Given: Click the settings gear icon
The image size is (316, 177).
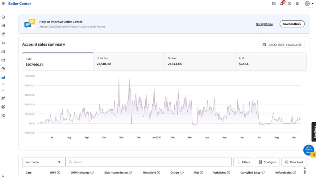Looking at the screenshot, I should 297,4.
